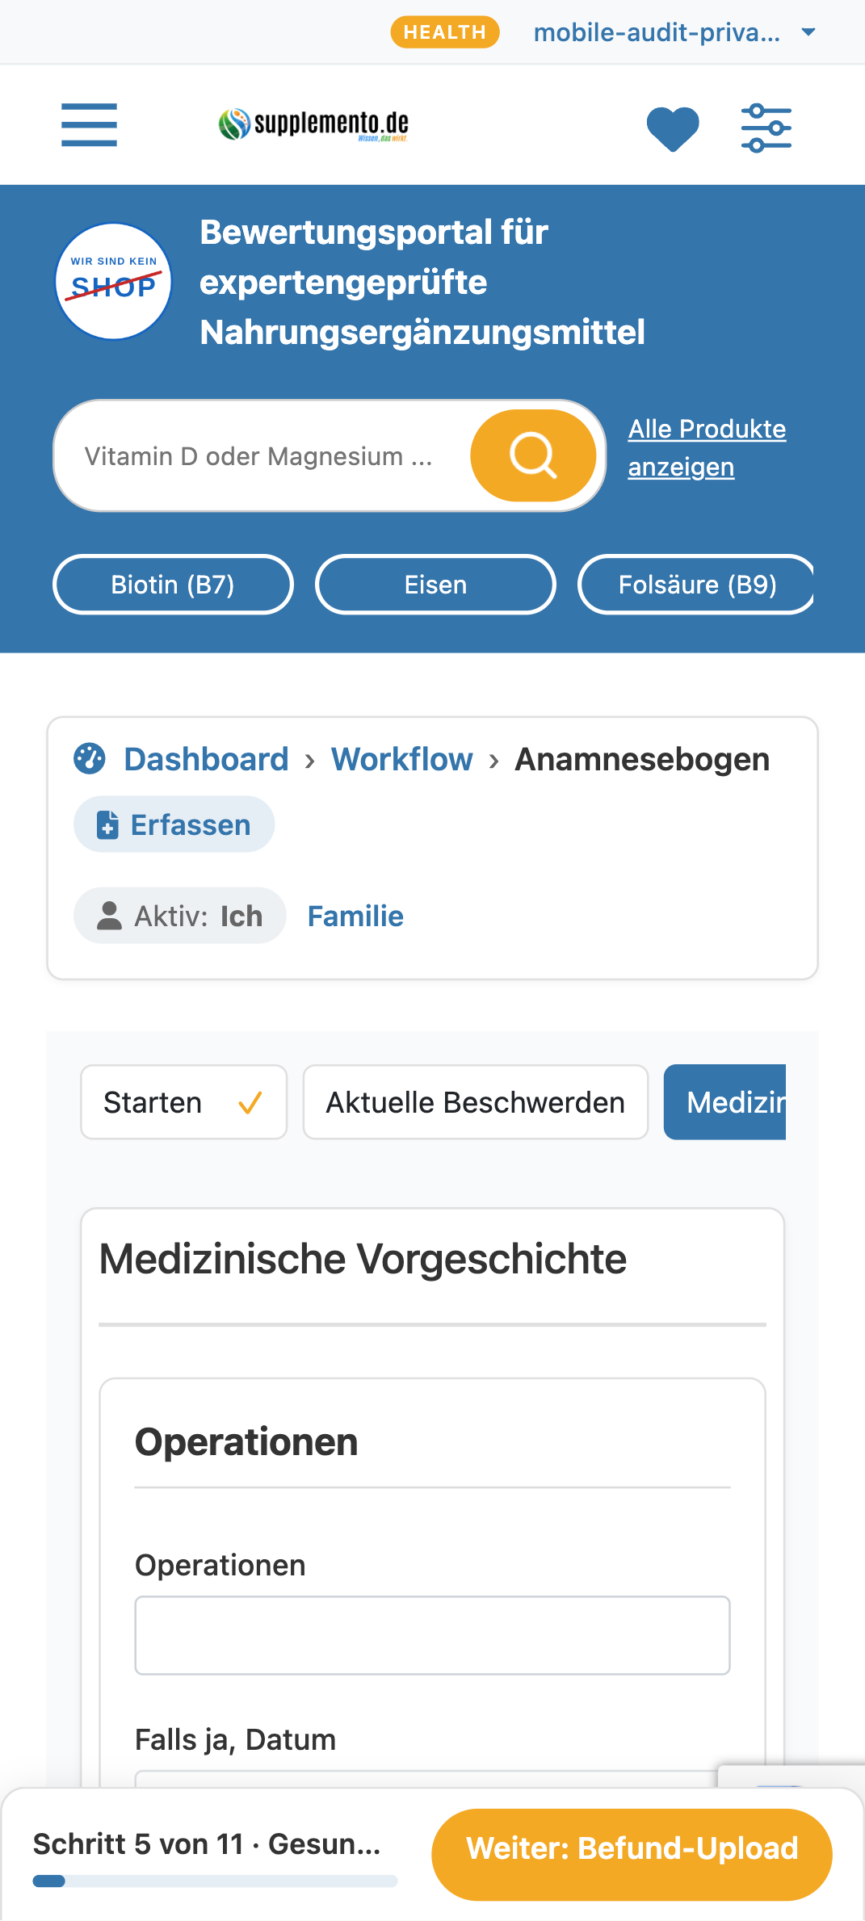Open favorites via the heart icon
865x1921 pixels.
[x=673, y=128]
